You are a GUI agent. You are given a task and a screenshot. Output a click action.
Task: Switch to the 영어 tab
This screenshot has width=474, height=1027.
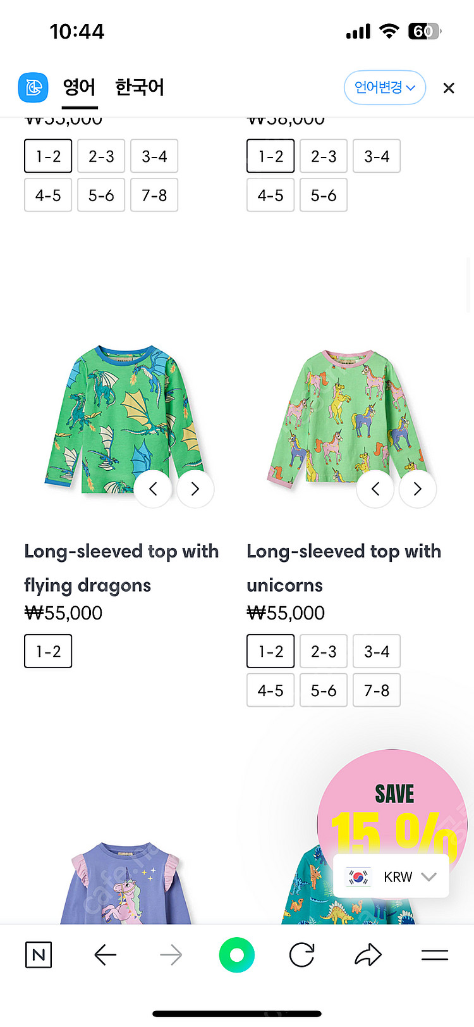(80, 87)
